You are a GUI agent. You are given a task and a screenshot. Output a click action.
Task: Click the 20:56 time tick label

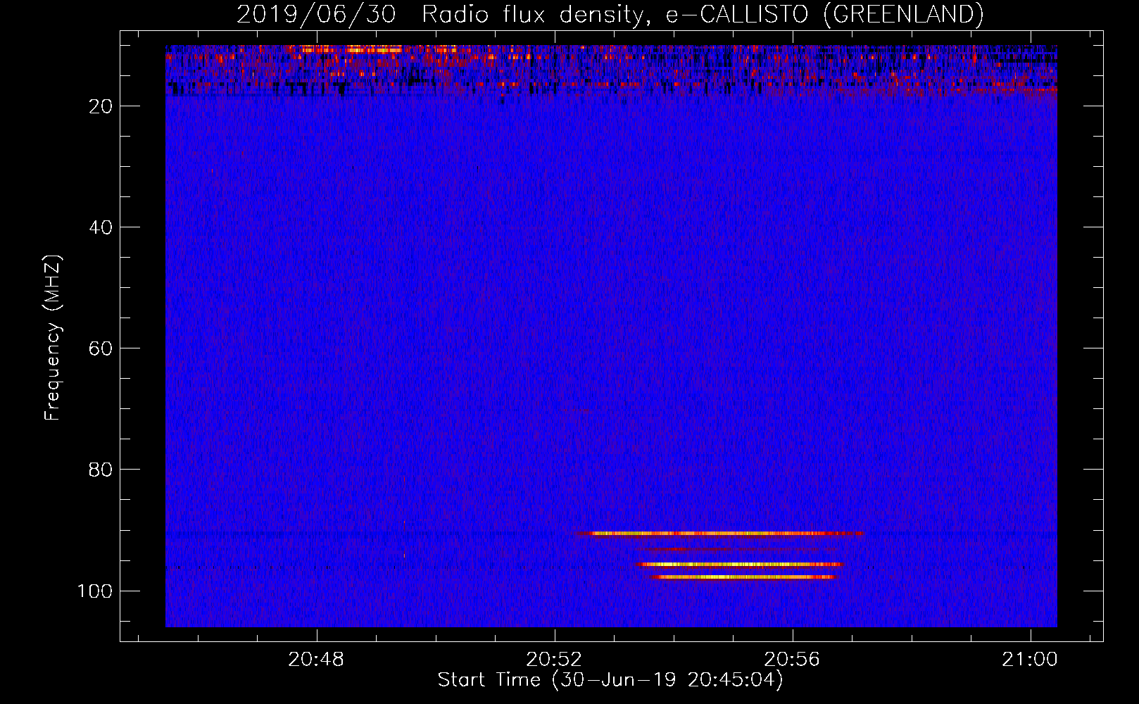(793, 660)
